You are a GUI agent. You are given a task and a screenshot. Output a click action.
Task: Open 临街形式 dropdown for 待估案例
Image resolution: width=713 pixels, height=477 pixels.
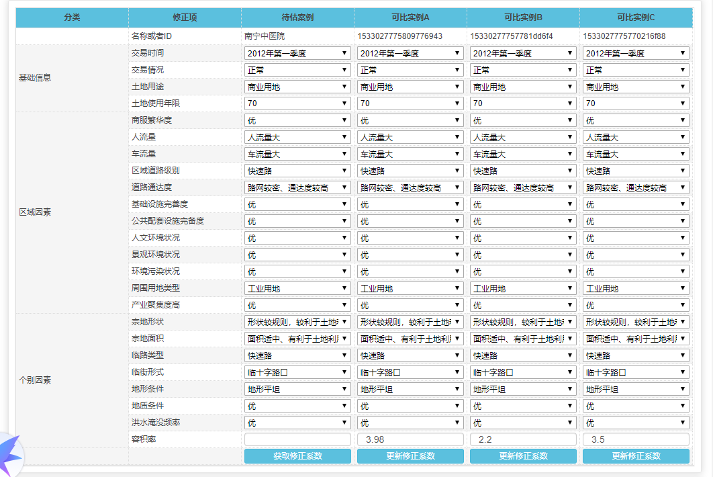pos(297,372)
